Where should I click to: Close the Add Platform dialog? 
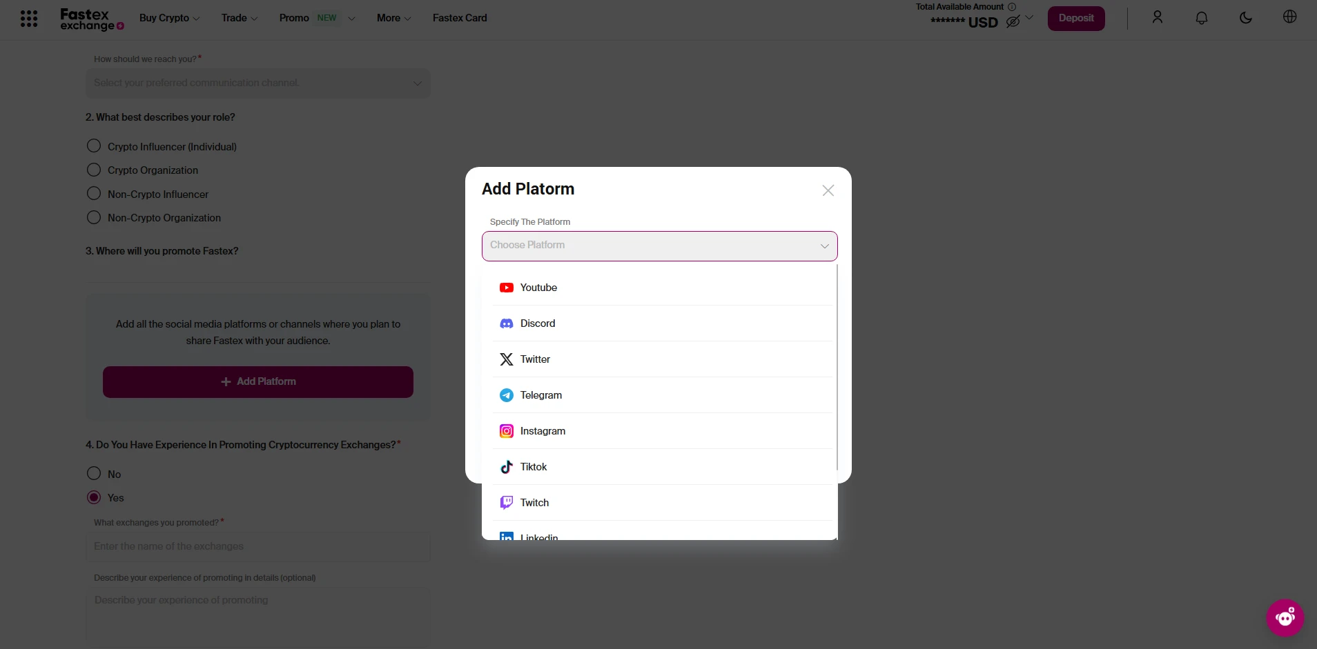pyautogui.click(x=828, y=190)
